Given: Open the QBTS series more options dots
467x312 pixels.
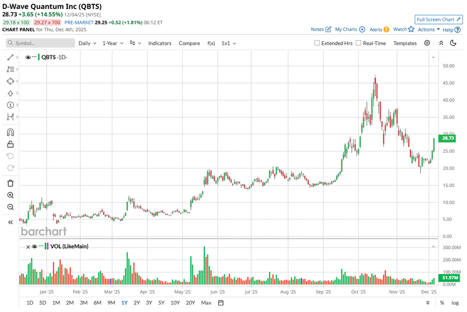Looking at the screenshot, I should pos(34,57).
